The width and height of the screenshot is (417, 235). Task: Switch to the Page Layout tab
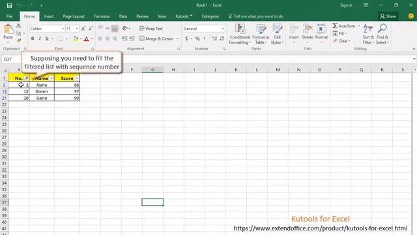pyautogui.click(x=74, y=16)
